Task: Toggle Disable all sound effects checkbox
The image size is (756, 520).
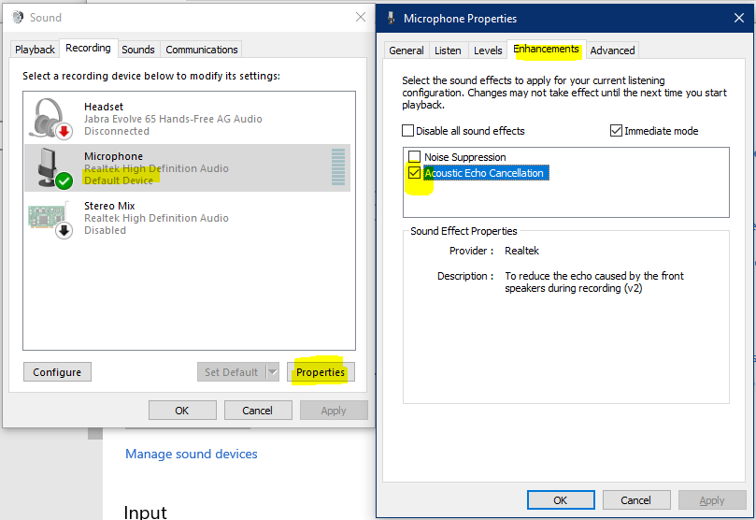Action: tap(407, 131)
